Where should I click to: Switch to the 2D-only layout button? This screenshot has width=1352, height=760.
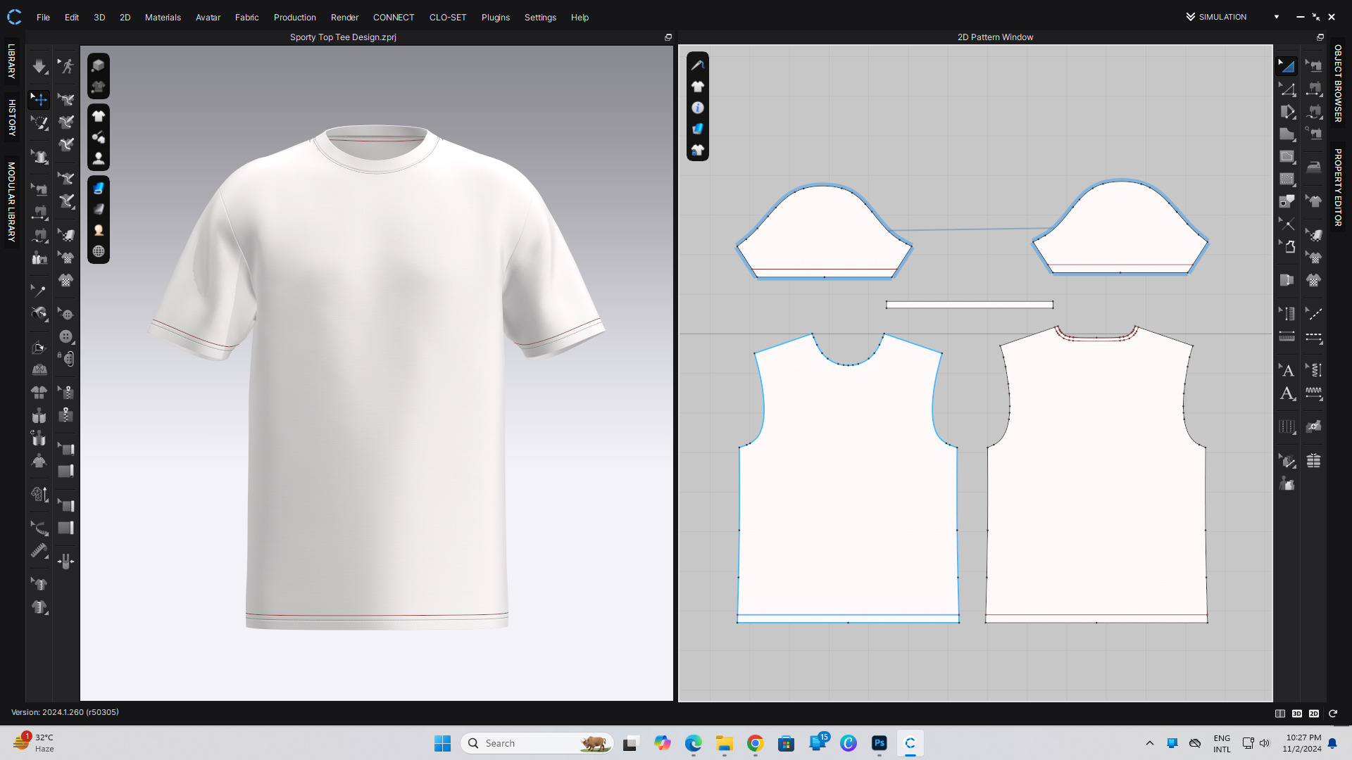pyautogui.click(x=1314, y=714)
